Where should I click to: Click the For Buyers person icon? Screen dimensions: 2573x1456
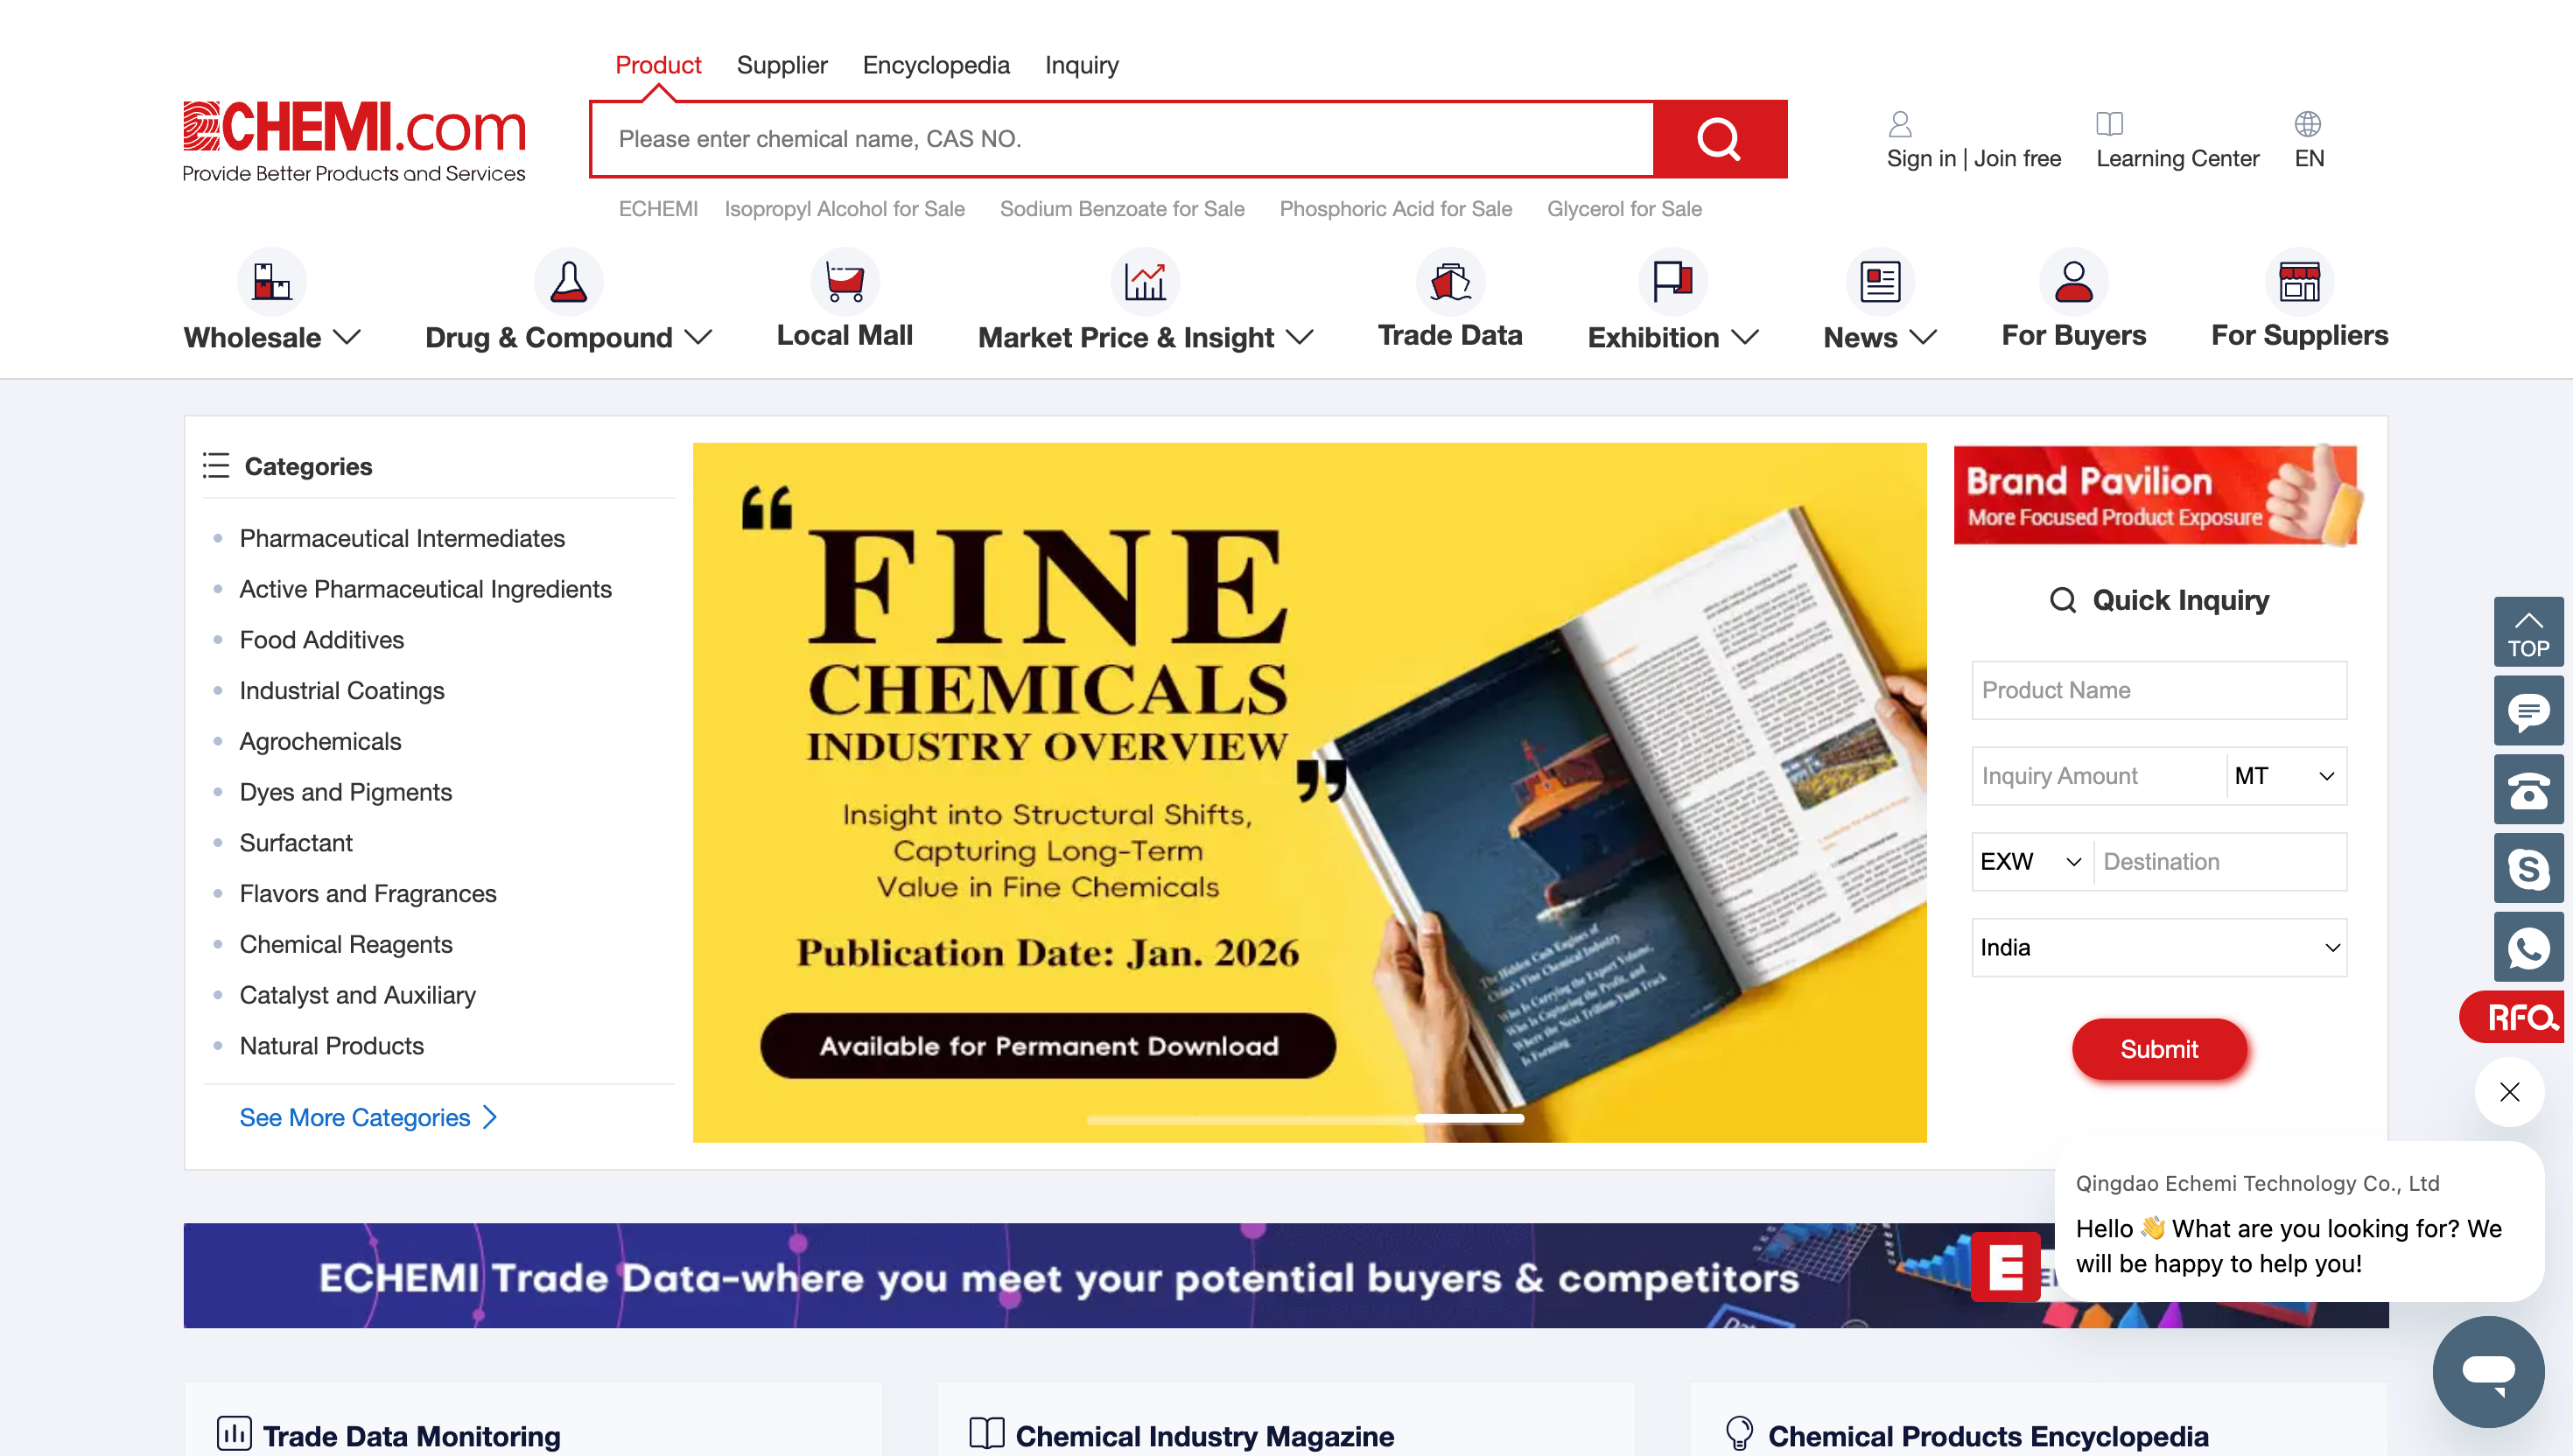click(2074, 282)
